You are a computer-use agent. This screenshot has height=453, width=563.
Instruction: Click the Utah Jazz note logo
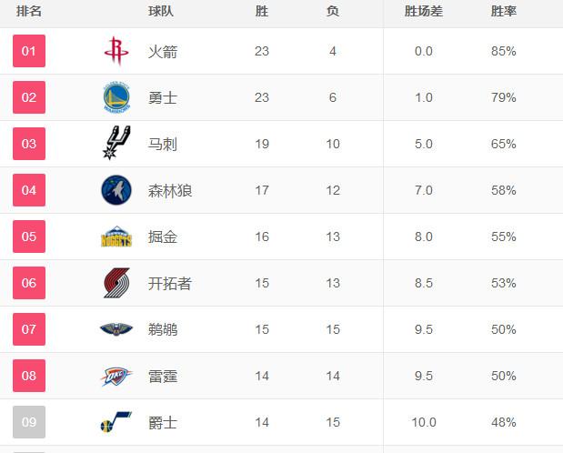pos(116,422)
